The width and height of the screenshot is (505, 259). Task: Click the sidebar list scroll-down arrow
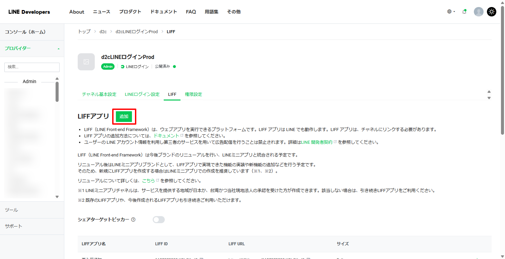(57, 197)
